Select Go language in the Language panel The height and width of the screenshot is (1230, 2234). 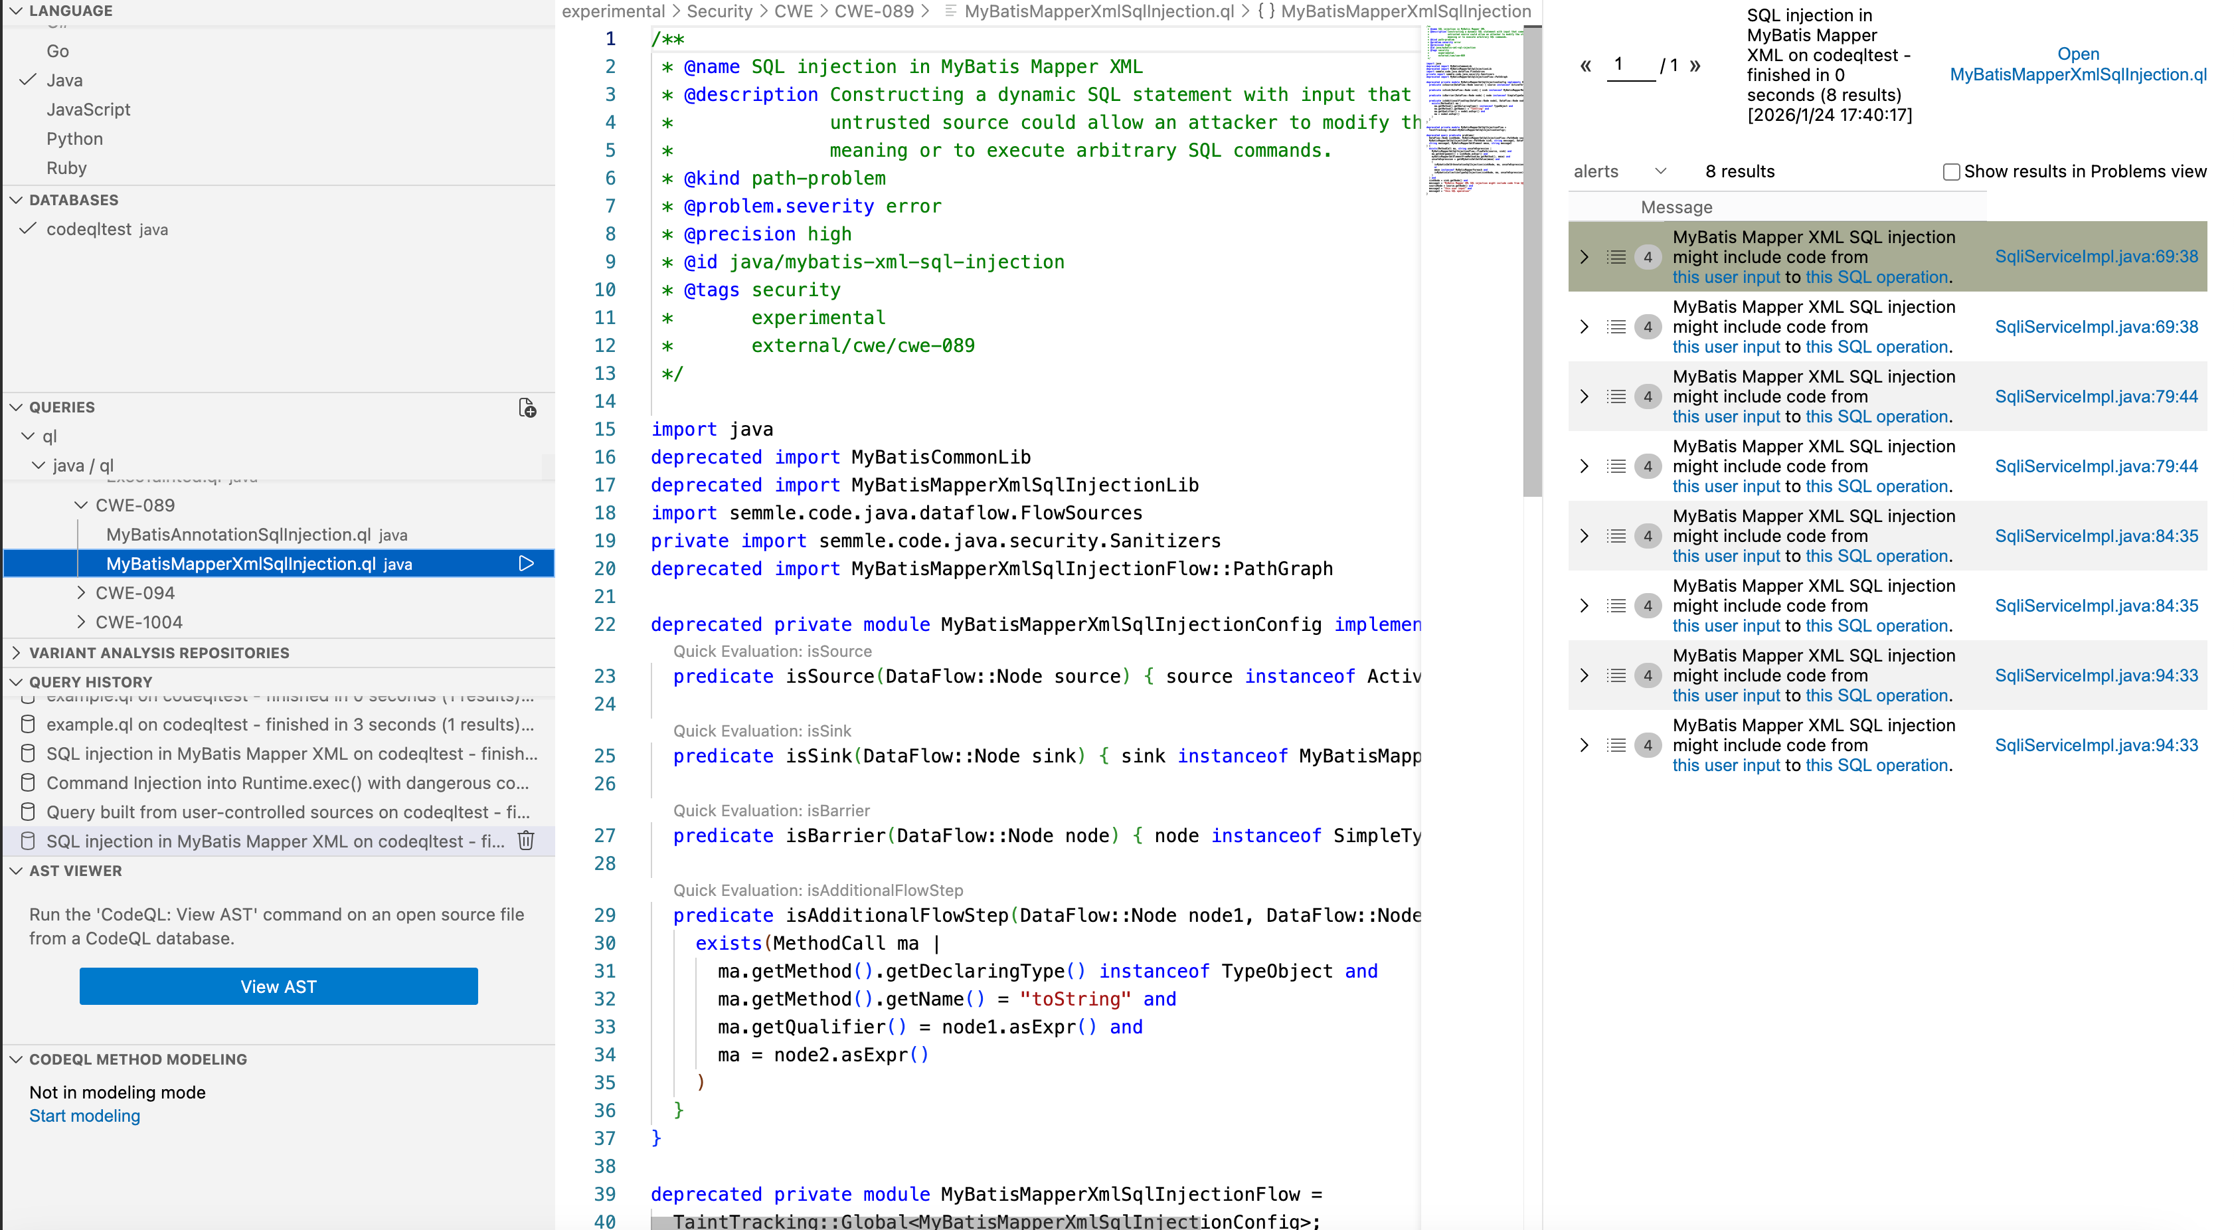57,51
